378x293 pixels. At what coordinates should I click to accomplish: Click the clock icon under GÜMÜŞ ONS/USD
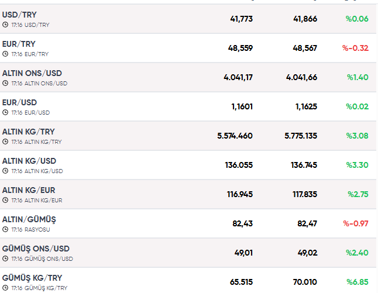[5, 258]
